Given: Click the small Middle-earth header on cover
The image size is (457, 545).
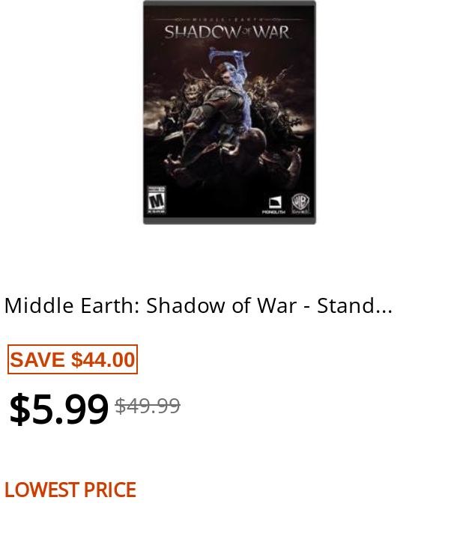Looking at the screenshot, I should coord(228,19).
